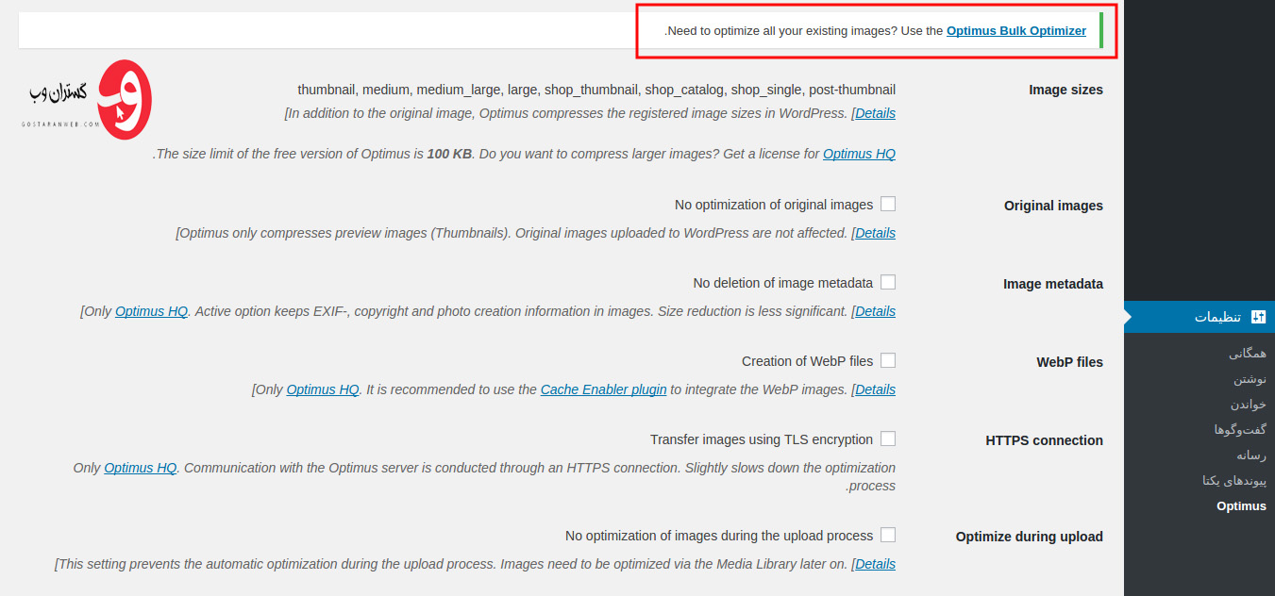Click the HTTPS connection setting label
Screen dimensions: 1275x596
1045,440
